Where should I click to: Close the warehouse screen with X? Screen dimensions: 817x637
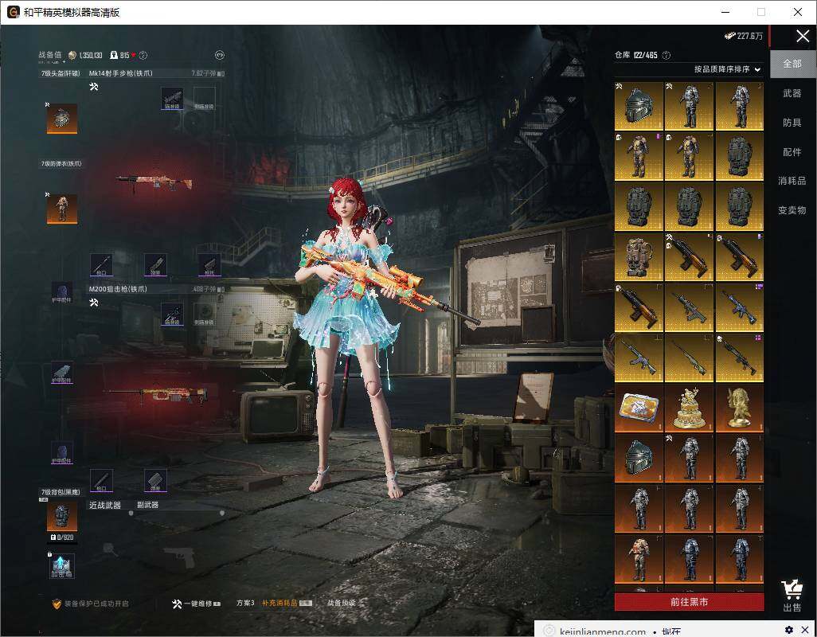[x=803, y=36]
